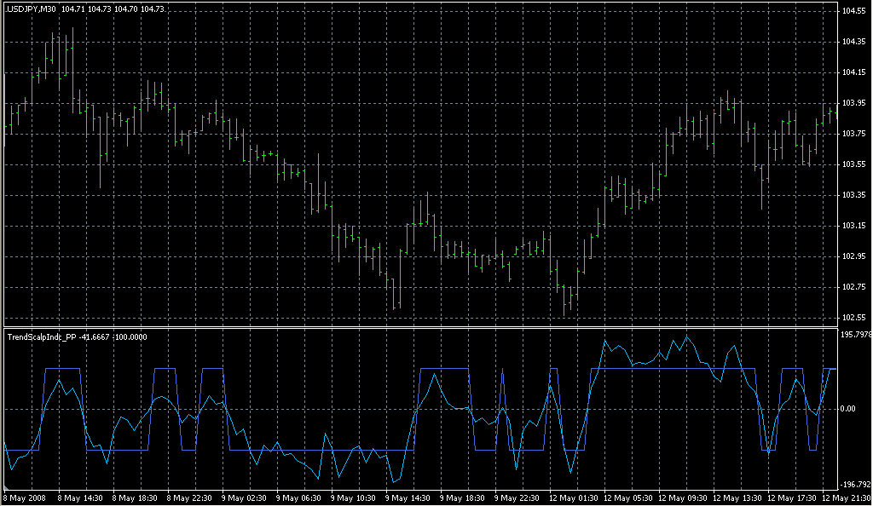Click the TrendScalpIndc_PP indicator label

[43, 337]
